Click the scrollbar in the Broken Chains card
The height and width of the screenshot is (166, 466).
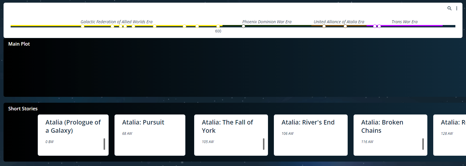tap(423, 144)
